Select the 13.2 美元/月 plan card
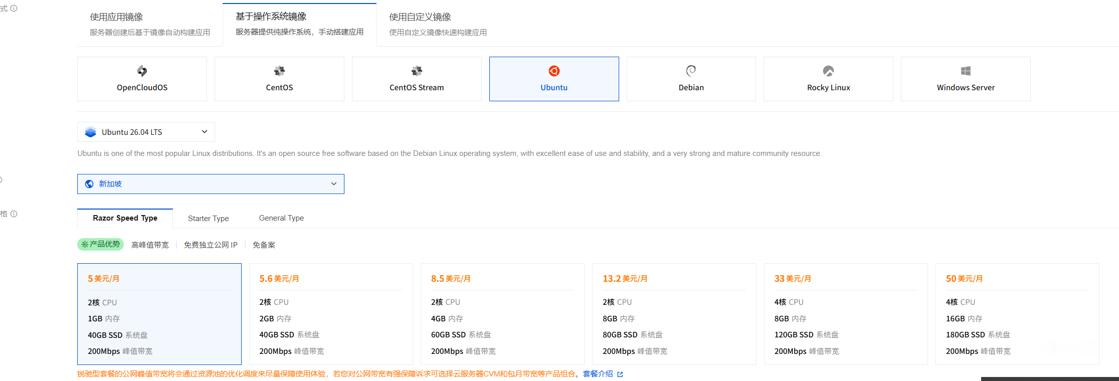 (x=674, y=314)
